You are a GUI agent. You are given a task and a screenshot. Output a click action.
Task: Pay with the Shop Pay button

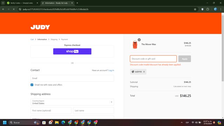click(x=72, y=51)
